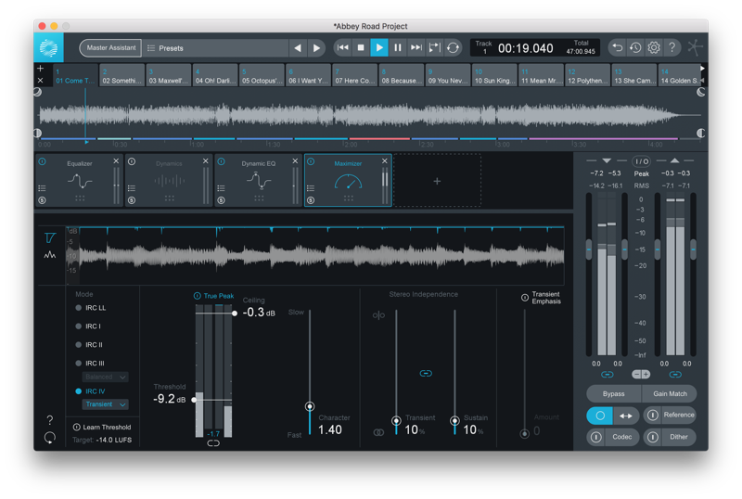The height and width of the screenshot is (499, 742).
Task: Select IRC I mode
Action: tap(88, 326)
